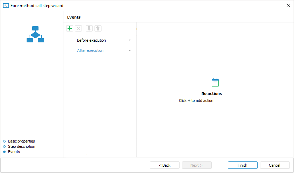Cancel the wizard

pos(274,165)
